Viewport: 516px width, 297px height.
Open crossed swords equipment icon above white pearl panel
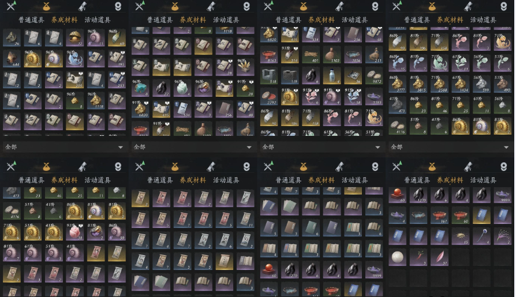[x=397, y=166]
